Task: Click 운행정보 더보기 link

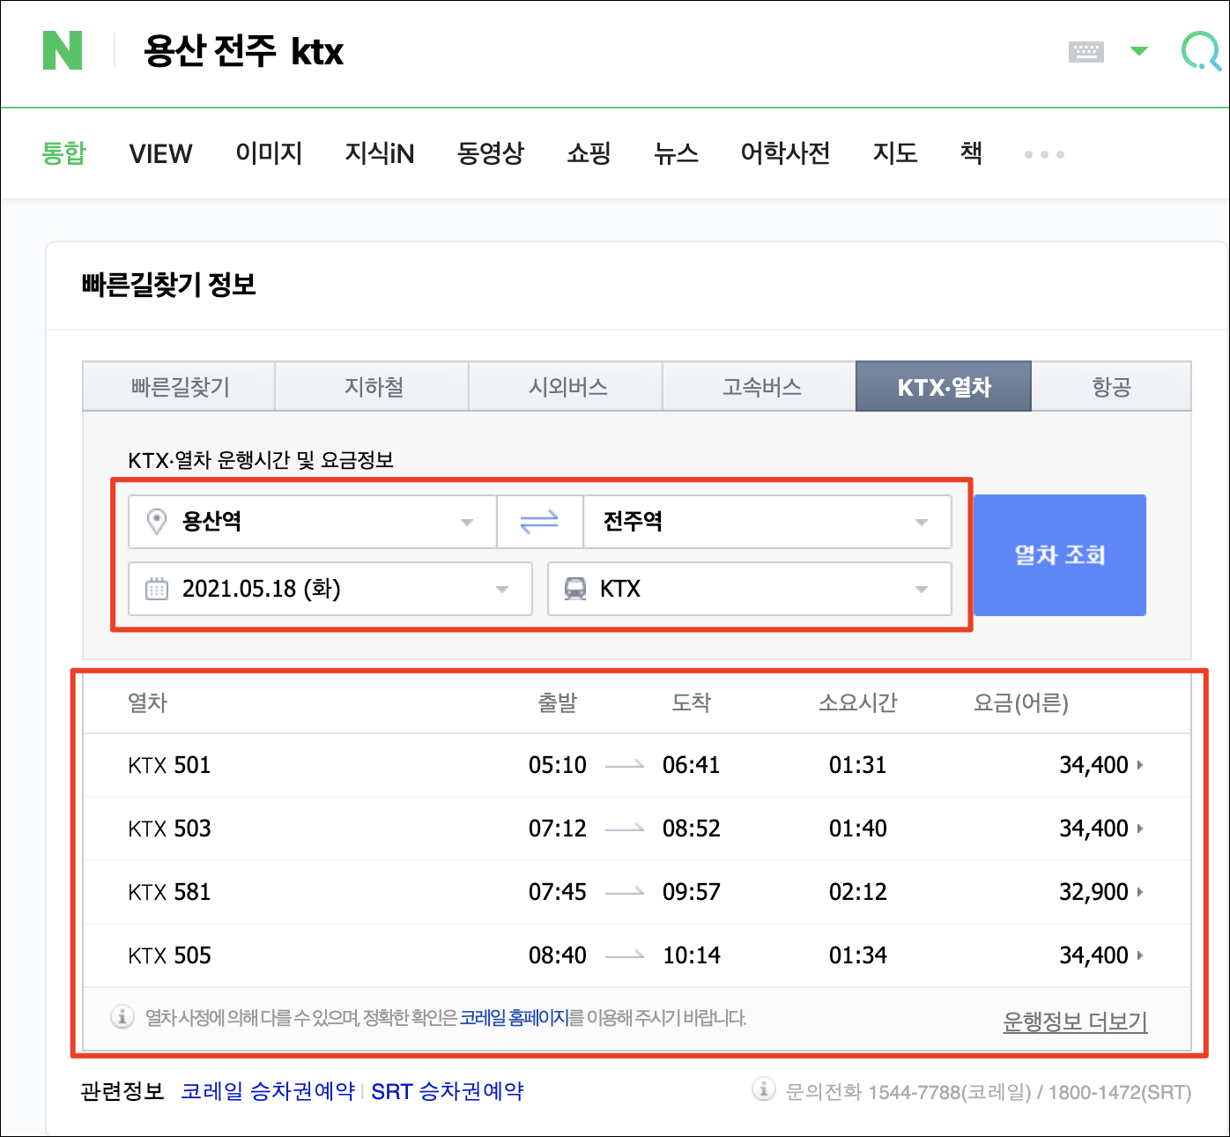Action: click(x=1075, y=1022)
